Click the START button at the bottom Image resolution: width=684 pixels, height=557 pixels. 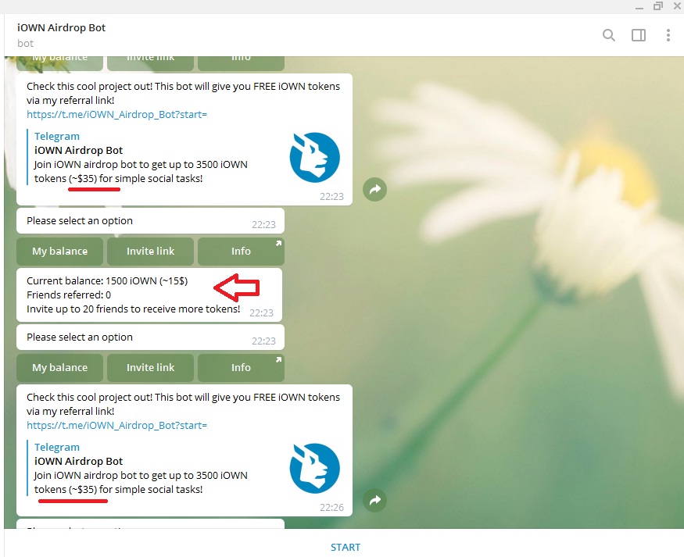coord(345,547)
